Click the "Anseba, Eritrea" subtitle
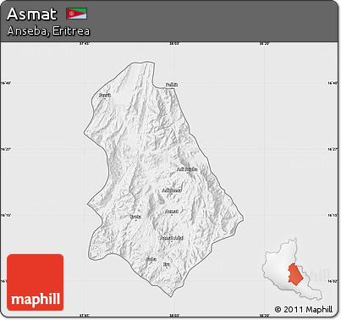The image size is (341, 320). [48, 31]
